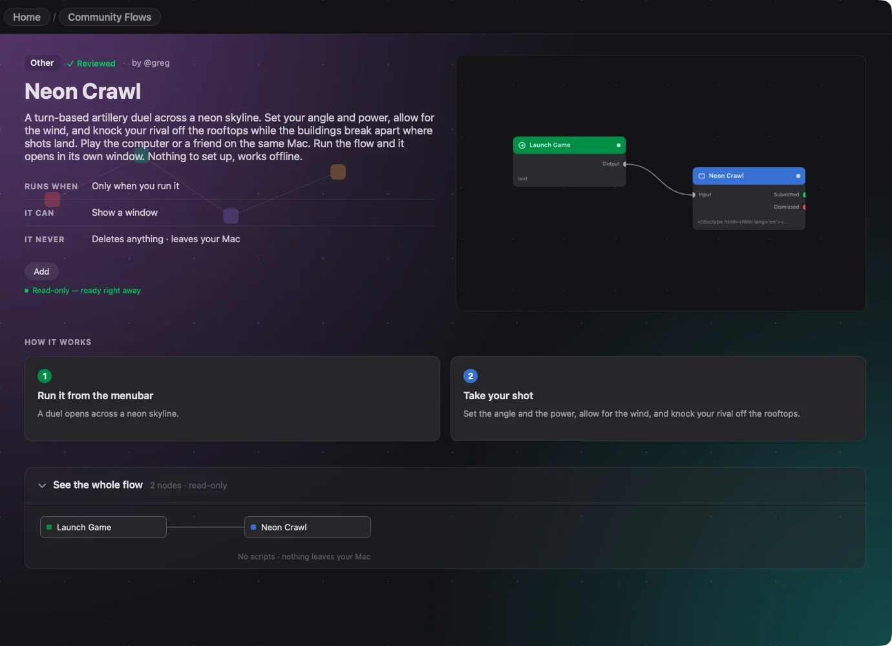Click the status dot on Neon Crawl node header
Screen dimensions: 892x646
pyautogui.click(x=798, y=176)
